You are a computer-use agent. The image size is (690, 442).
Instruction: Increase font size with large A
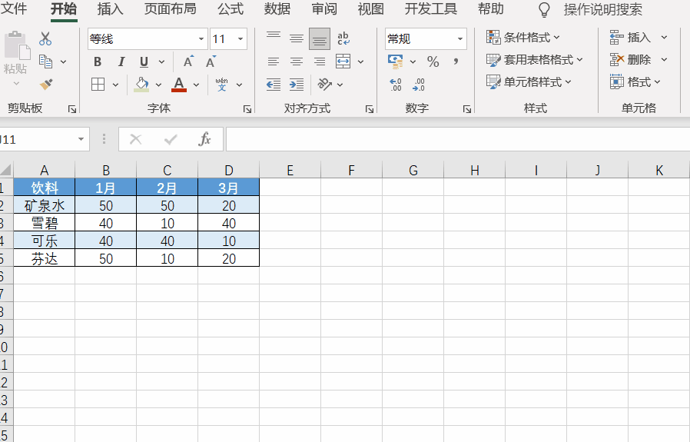point(188,61)
